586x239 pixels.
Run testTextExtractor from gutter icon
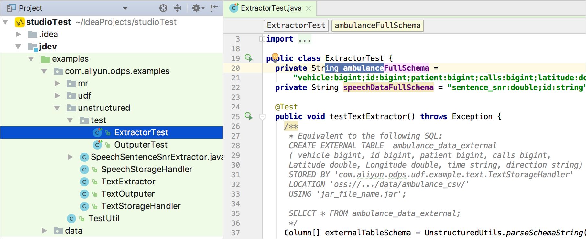point(248,116)
